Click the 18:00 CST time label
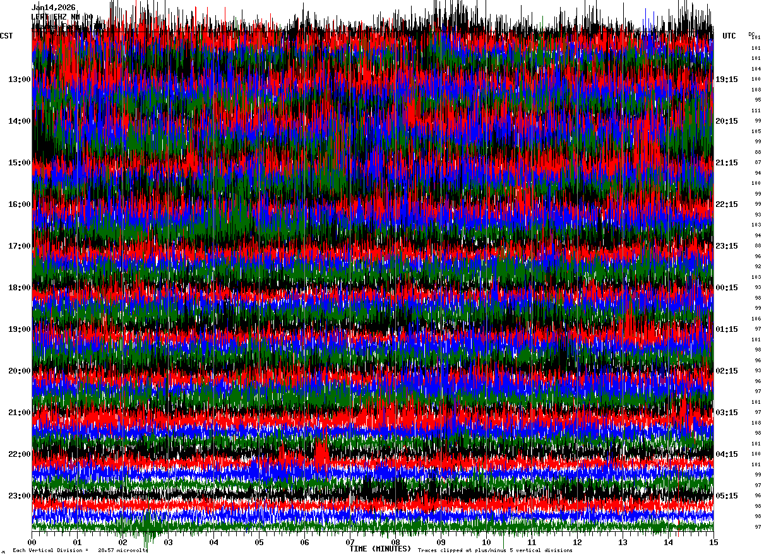The width and height of the screenshot is (764, 559). [20, 288]
